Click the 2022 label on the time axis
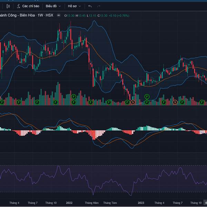This screenshot has width=207, height=207. [x=69, y=203]
